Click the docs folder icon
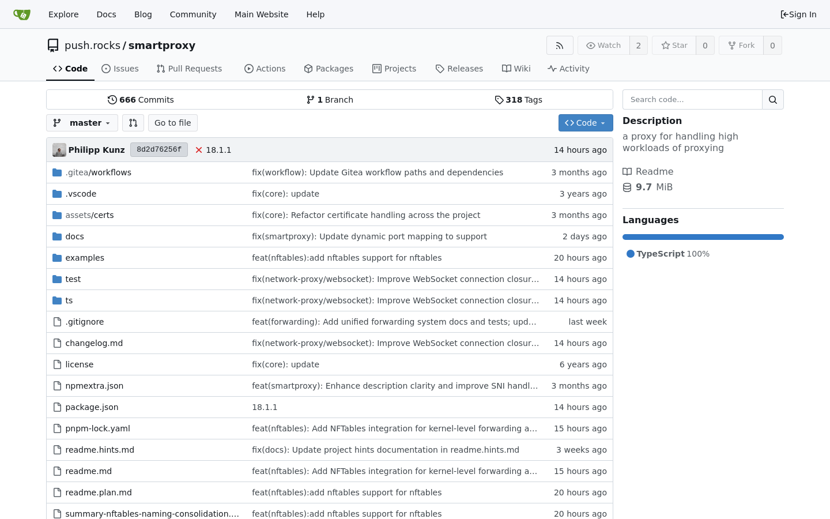 coord(57,236)
